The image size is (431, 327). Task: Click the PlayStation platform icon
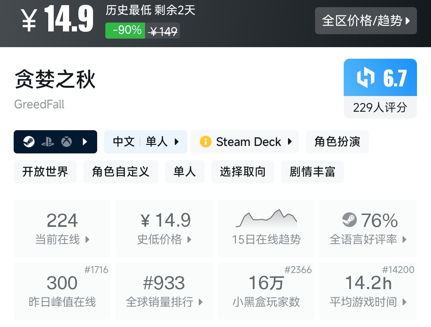(48, 142)
